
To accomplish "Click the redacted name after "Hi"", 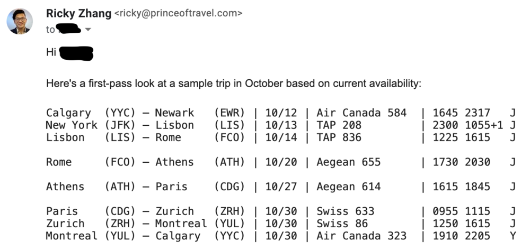I will pyautogui.click(x=76, y=53).
